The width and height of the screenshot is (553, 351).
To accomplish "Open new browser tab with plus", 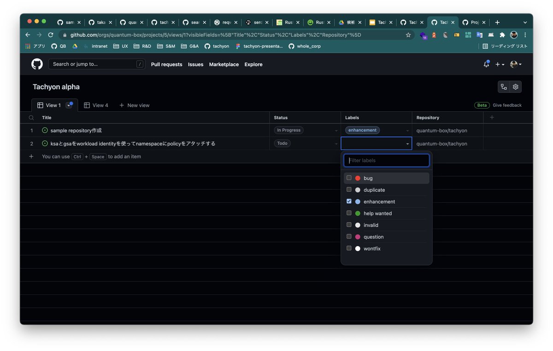I will [x=497, y=22].
